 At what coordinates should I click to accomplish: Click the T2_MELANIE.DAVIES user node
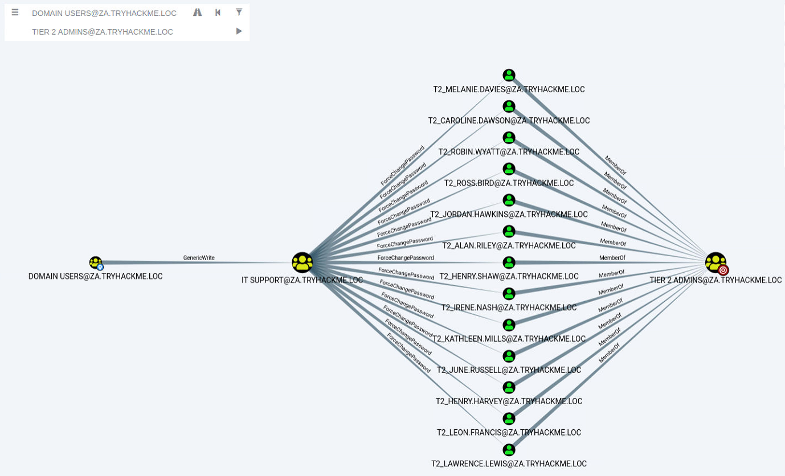coord(509,75)
